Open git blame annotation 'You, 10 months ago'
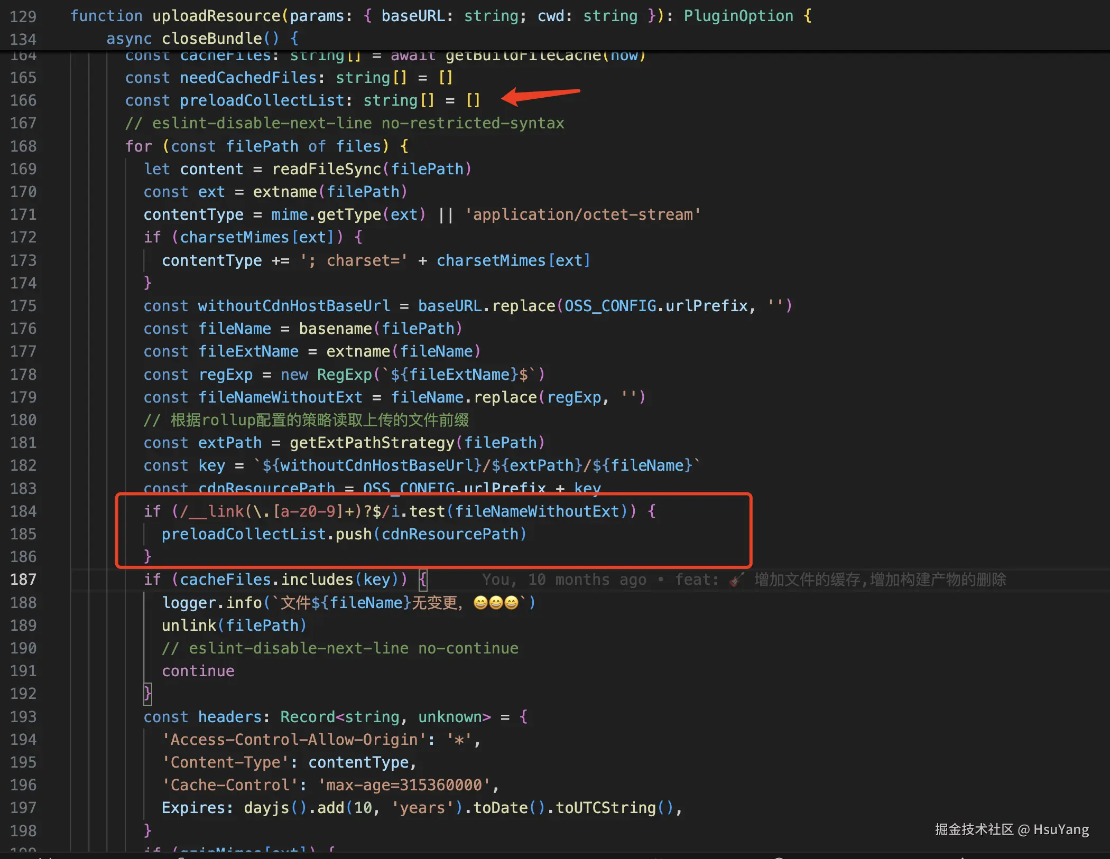1110x859 pixels. pos(563,580)
